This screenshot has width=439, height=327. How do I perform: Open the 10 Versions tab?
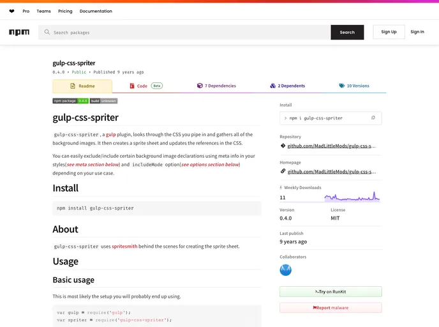click(x=354, y=86)
